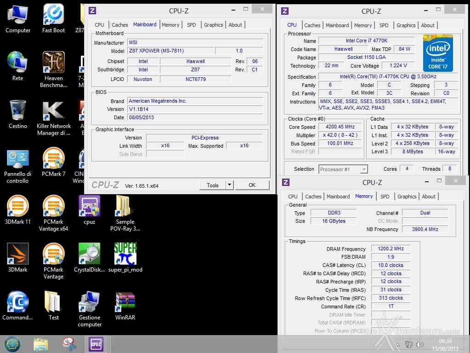The image size is (470, 353).
Task: Click the Name field Intel Core i7 4770K
Action: (x=366, y=41)
